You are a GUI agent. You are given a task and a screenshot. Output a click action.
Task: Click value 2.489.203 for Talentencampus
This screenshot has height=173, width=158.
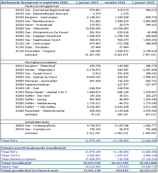[122, 21]
